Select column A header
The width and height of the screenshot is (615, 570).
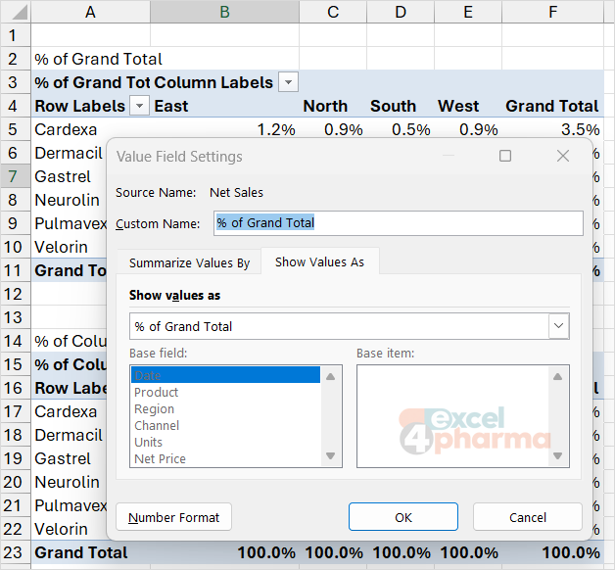point(91,12)
